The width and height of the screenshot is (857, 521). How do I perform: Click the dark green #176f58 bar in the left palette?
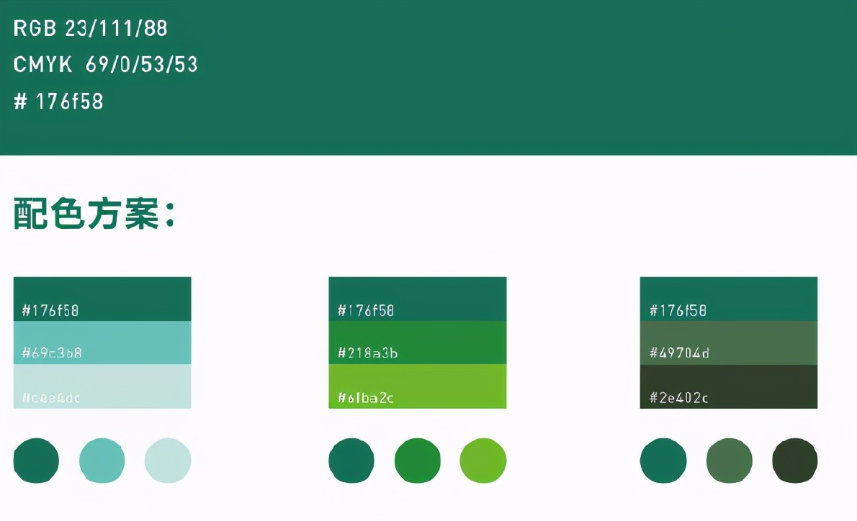(102, 299)
